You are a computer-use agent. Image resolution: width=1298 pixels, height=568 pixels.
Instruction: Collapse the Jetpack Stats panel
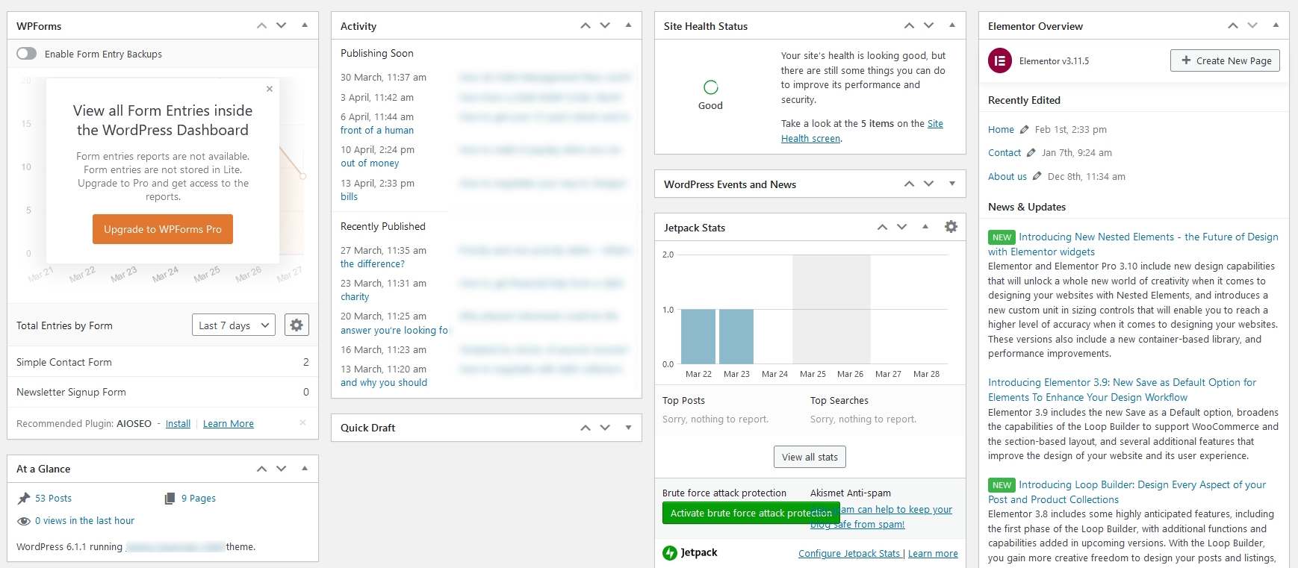[925, 227]
